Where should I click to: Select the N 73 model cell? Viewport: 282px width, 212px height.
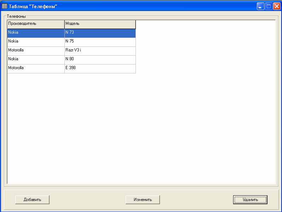(100, 33)
